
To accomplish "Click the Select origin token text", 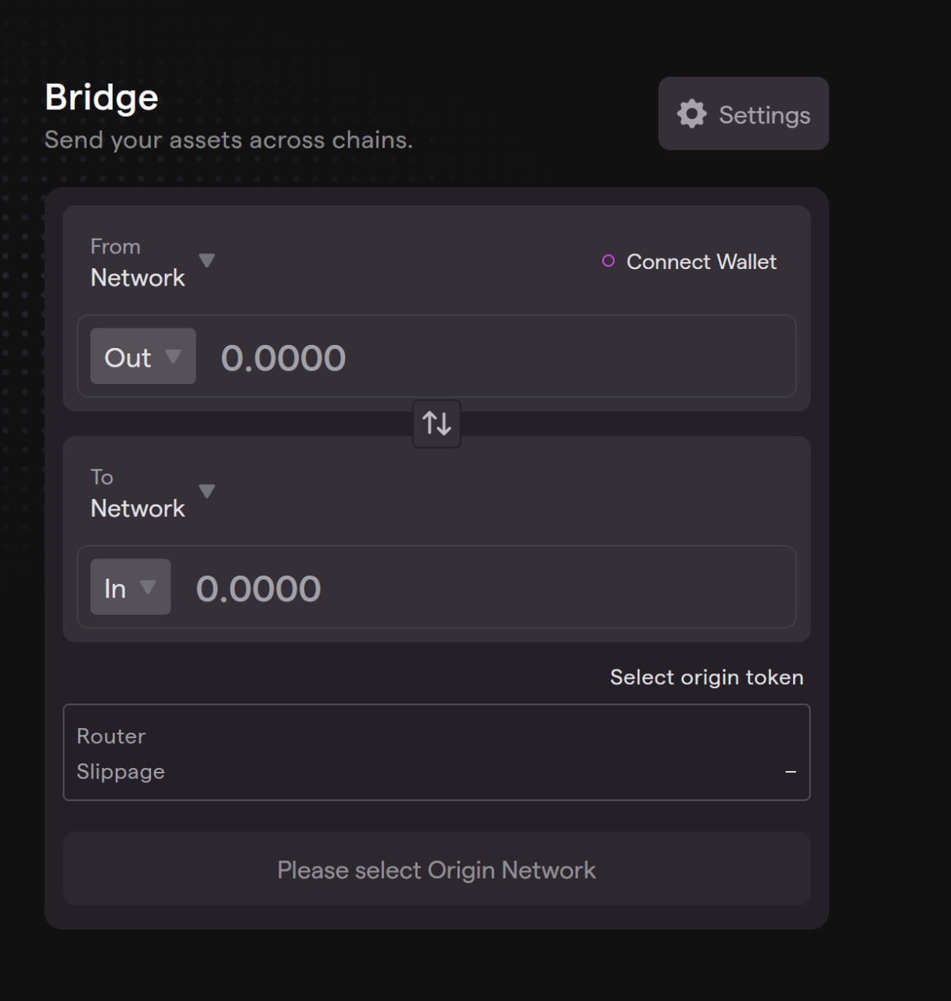I will pyautogui.click(x=706, y=677).
